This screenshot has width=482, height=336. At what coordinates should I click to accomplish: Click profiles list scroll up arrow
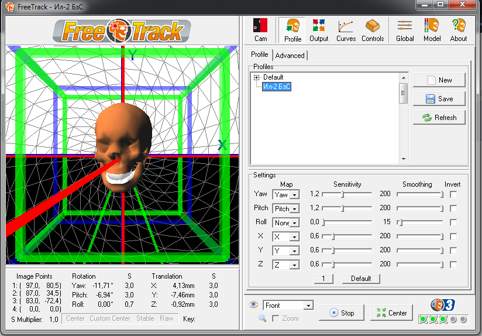pyautogui.click(x=403, y=77)
